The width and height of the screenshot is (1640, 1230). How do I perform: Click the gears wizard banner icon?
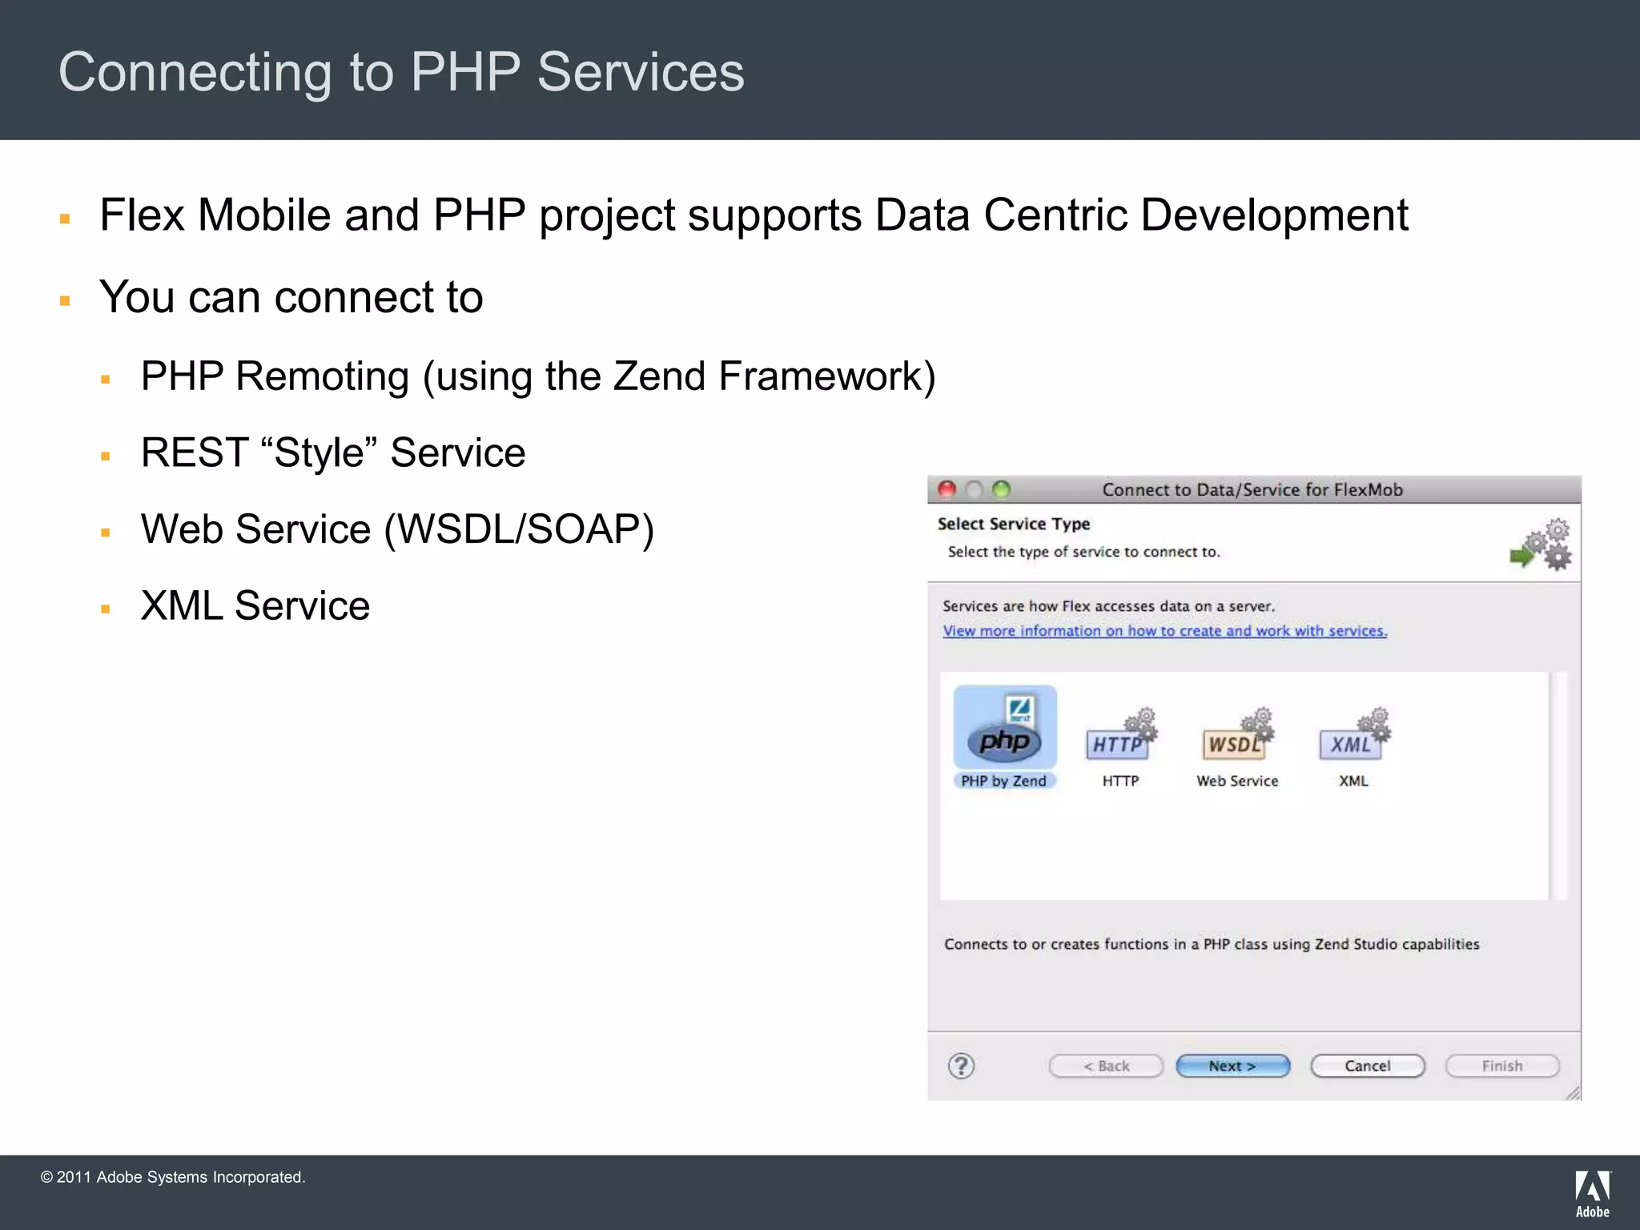pyautogui.click(x=1540, y=545)
